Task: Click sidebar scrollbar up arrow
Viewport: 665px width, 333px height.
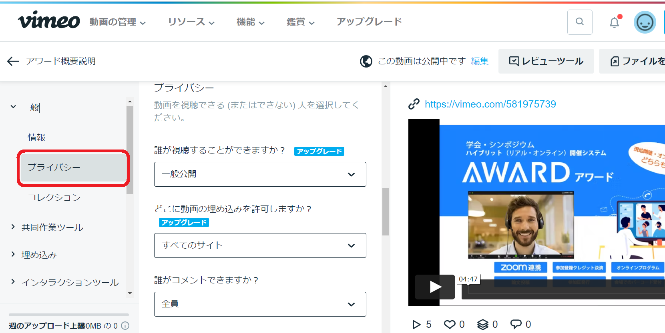Action: [130, 102]
